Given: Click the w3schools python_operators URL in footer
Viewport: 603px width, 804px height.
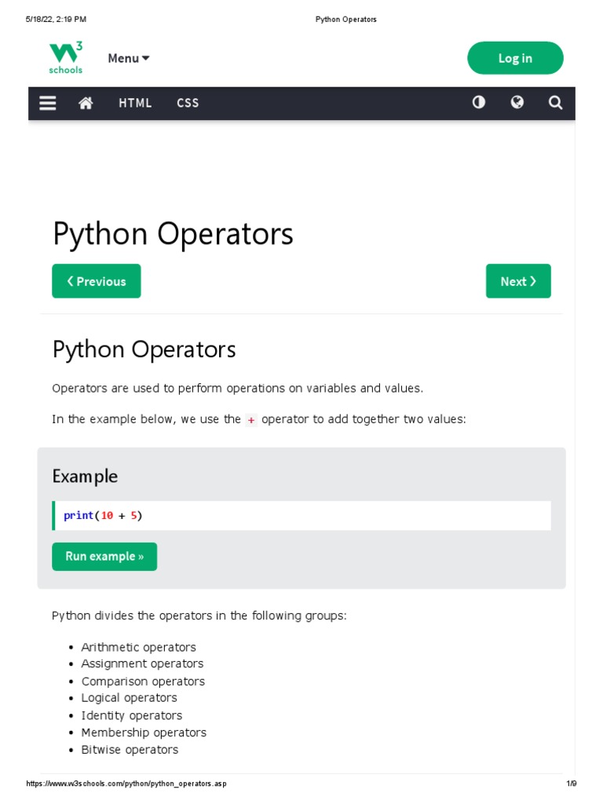Looking at the screenshot, I should (x=126, y=784).
